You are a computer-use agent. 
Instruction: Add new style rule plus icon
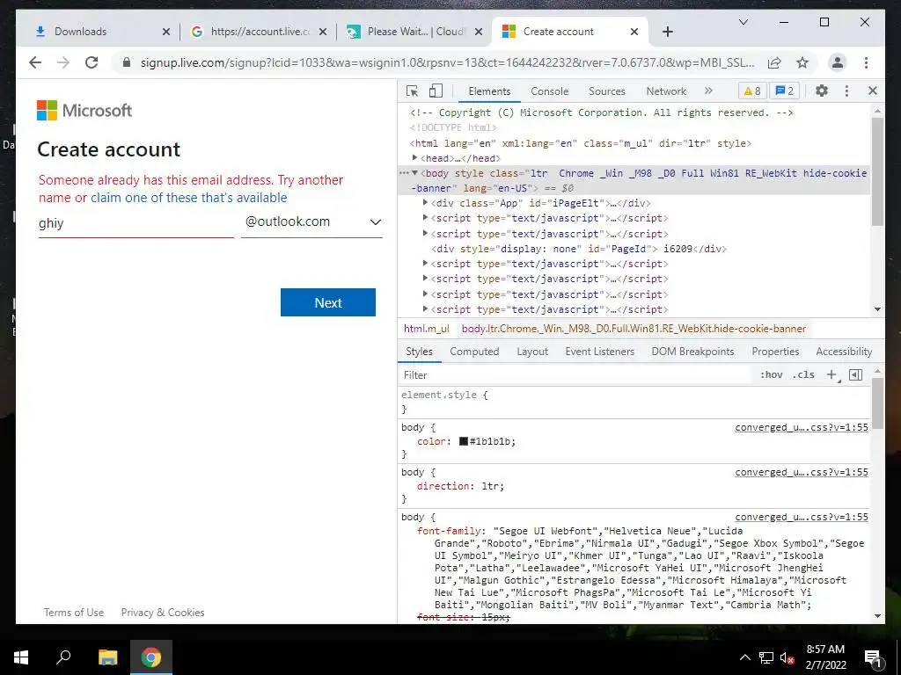tap(831, 374)
